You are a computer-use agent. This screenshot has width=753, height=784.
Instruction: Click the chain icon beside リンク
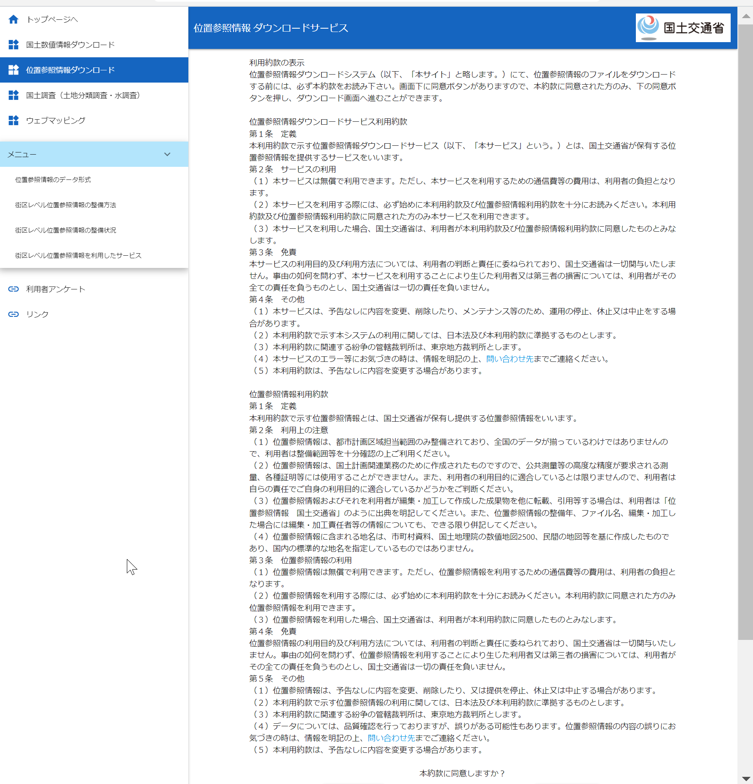click(13, 314)
